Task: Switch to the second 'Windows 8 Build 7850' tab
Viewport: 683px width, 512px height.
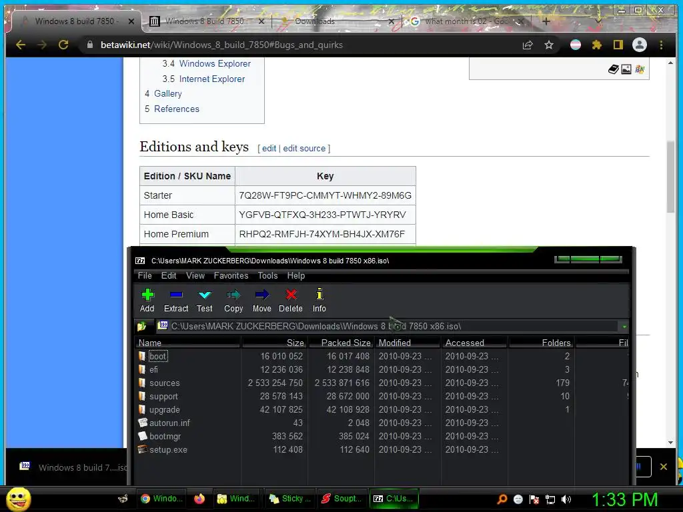Action: click(205, 21)
